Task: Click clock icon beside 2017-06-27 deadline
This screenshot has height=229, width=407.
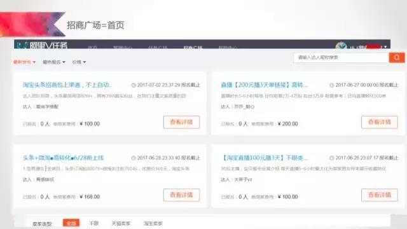Action: (332, 85)
